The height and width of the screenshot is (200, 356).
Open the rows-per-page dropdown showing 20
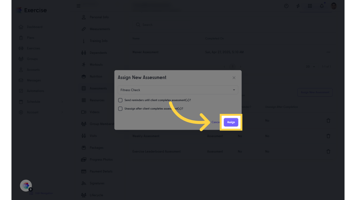pos(310,67)
